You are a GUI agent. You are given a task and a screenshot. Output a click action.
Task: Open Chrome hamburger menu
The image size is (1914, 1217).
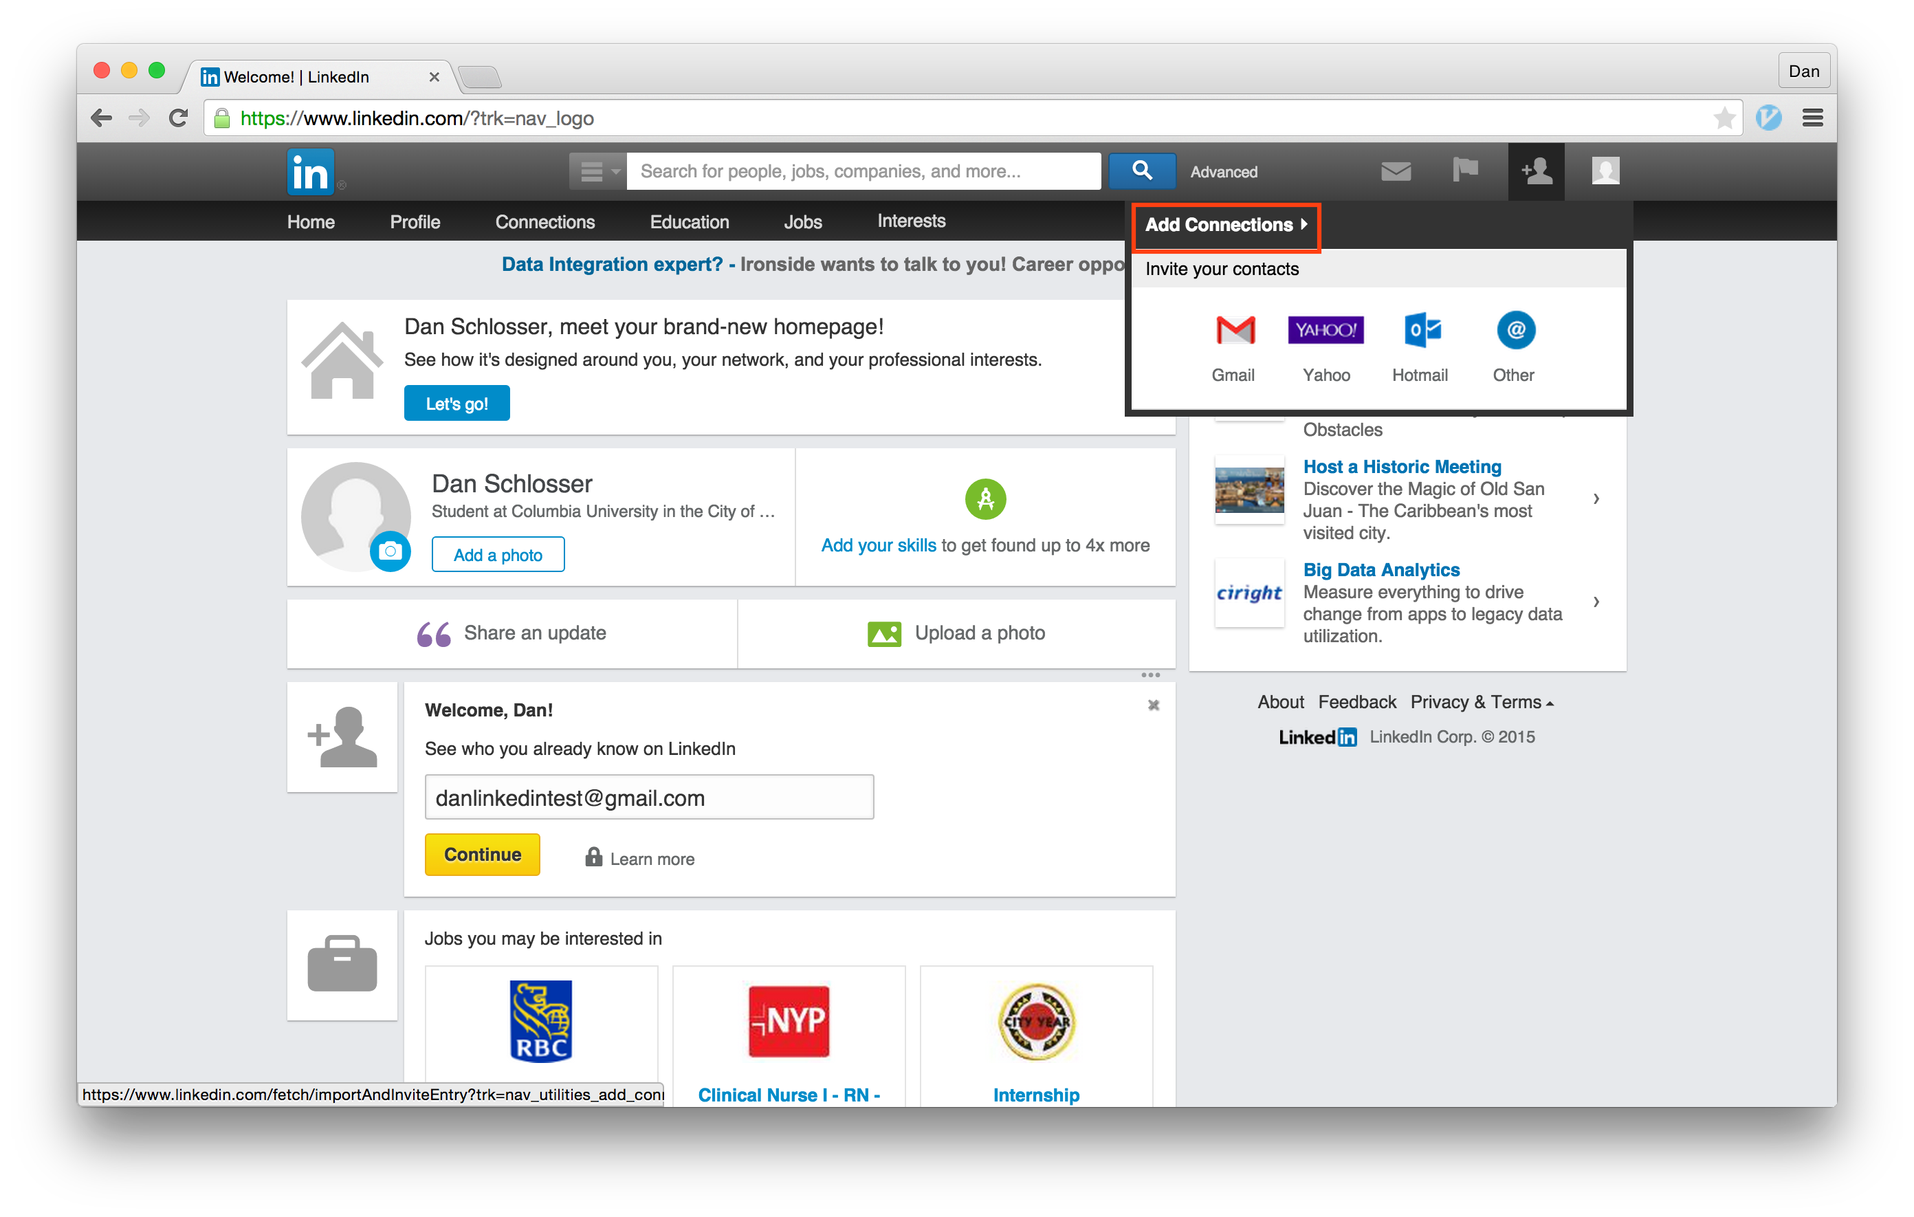(x=1812, y=118)
